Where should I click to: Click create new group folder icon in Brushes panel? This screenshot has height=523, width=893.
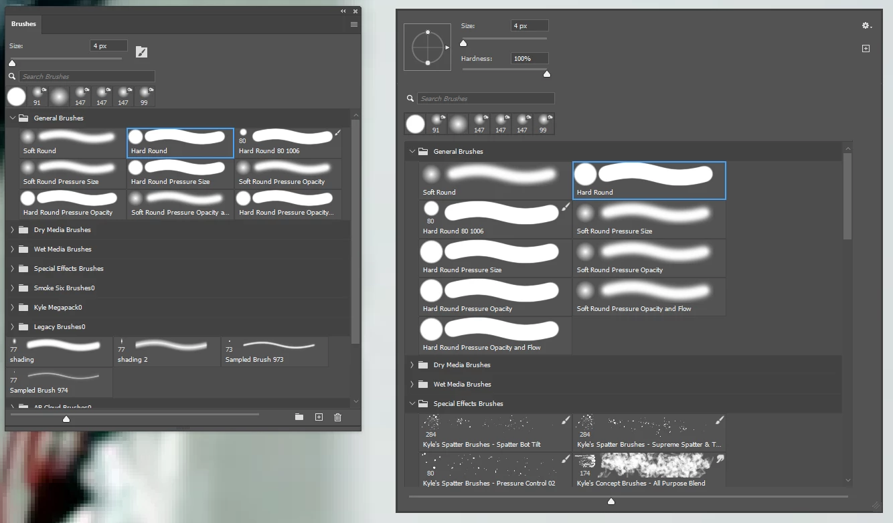click(299, 417)
